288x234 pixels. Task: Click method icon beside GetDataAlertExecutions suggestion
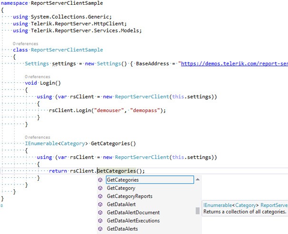[100, 221]
